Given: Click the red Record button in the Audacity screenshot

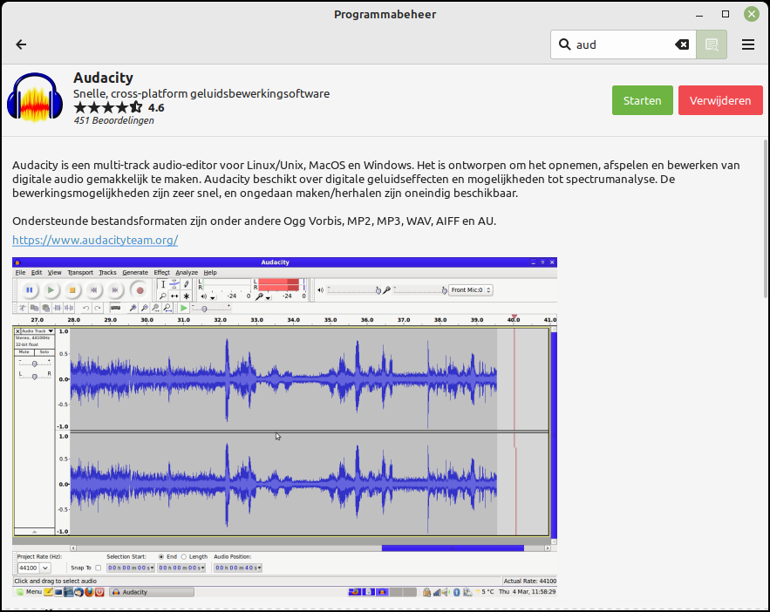Looking at the screenshot, I should (140, 290).
